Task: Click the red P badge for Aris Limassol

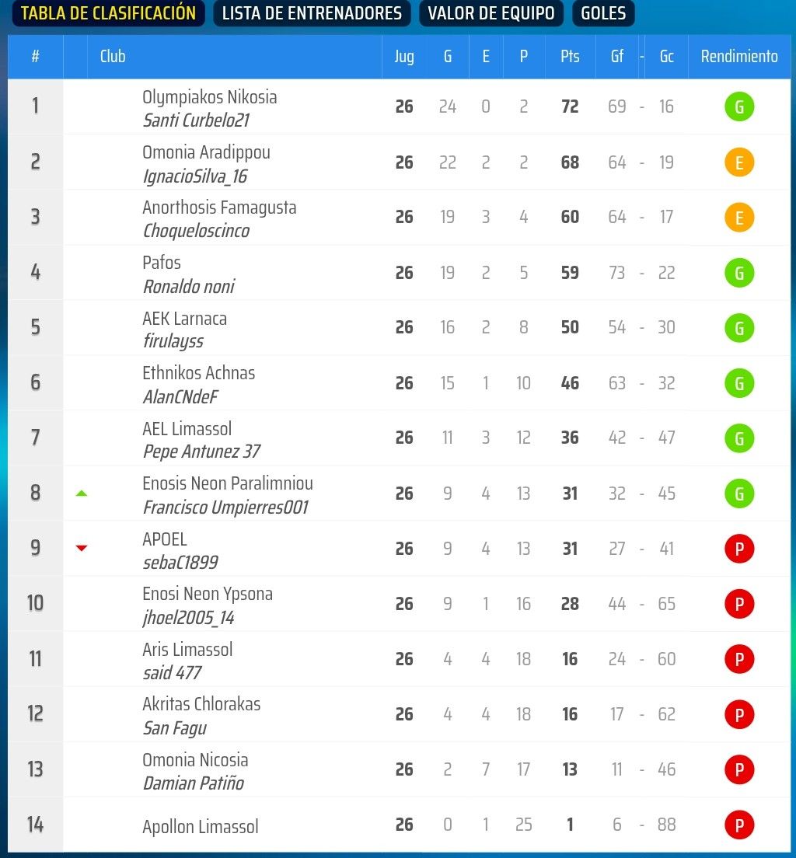Action: pyautogui.click(x=738, y=658)
